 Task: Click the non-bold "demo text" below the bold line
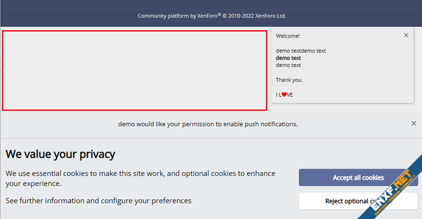click(x=288, y=65)
